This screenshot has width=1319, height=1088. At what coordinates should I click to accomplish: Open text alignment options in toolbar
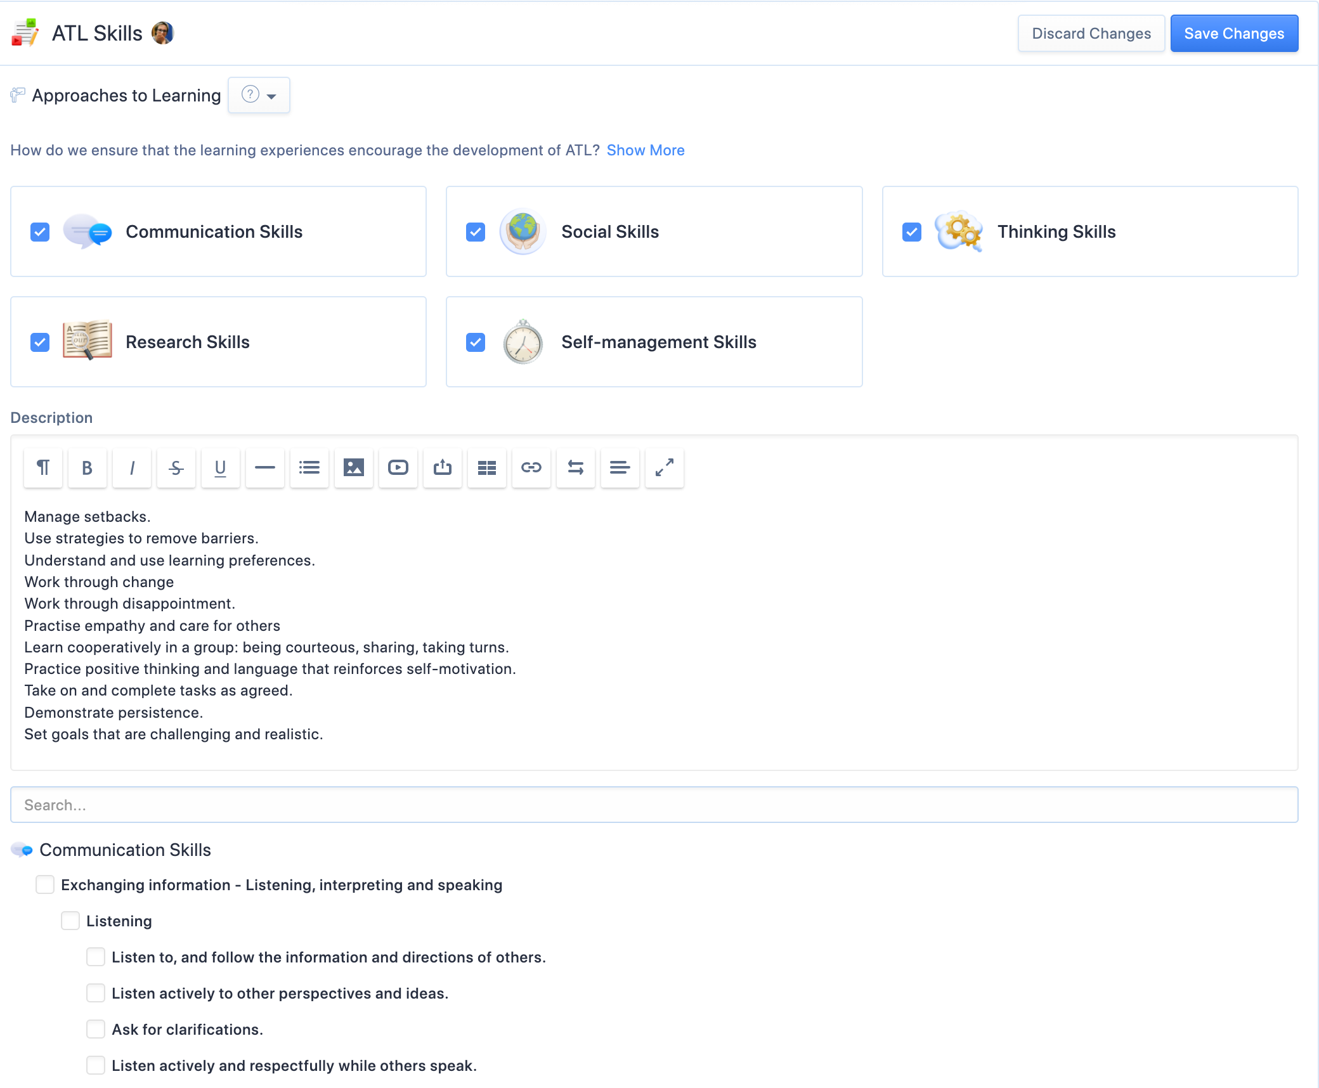[x=620, y=468]
